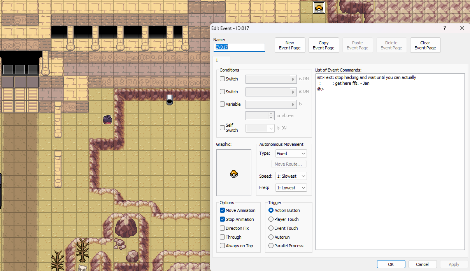Click the bare dead tree on map
The image size is (470, 271).
click(x=82, y=250)
